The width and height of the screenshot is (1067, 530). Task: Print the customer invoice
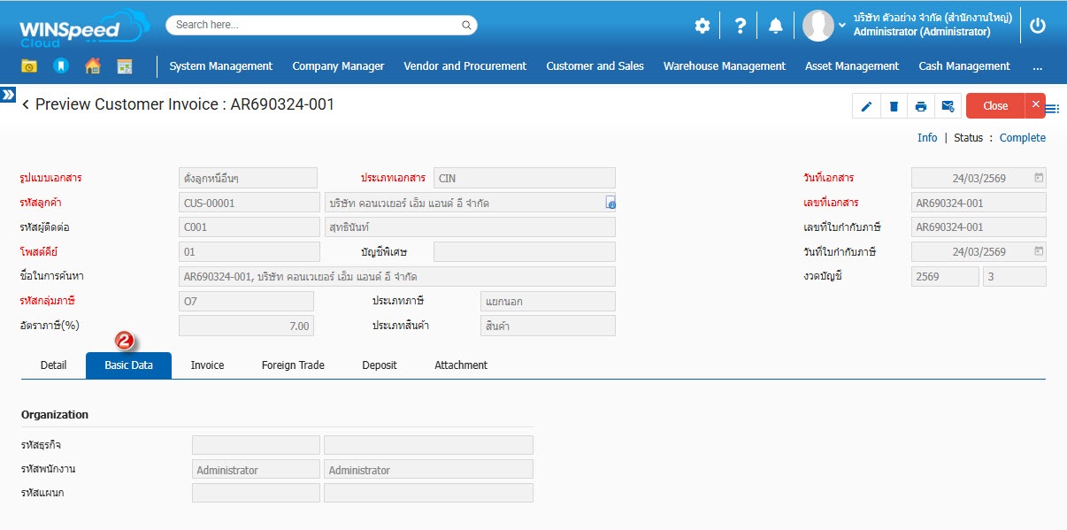tap(921, 106)
